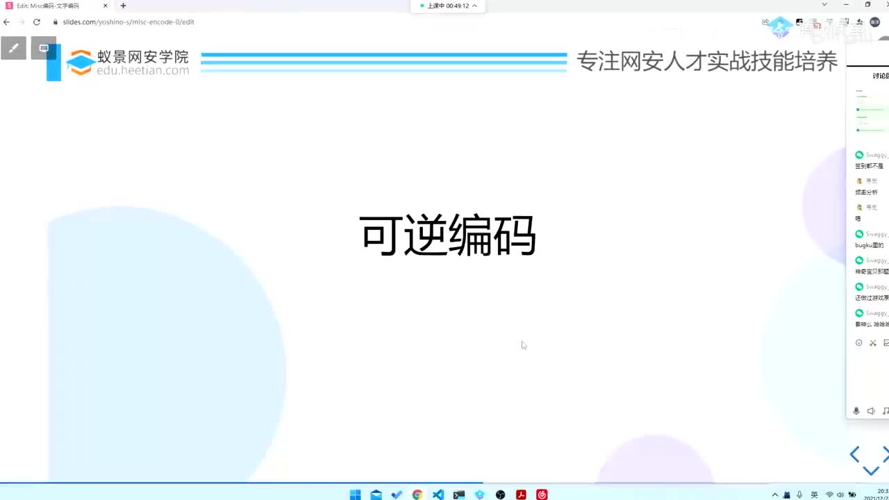Viewport: 889px width, 500px height.
Task: Select the Edit: Misc编码 browser tab
Action: 56,6
